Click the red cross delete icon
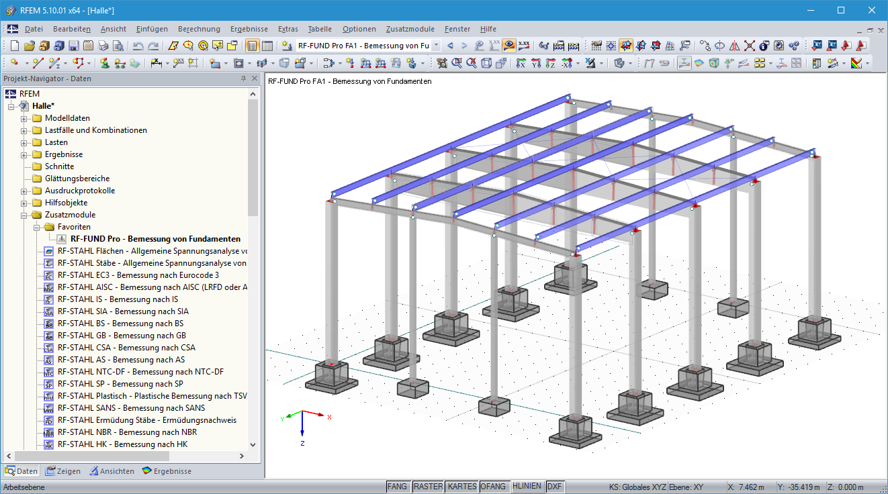Viewport: 888px width, 494px height. [x=750, y=46]
